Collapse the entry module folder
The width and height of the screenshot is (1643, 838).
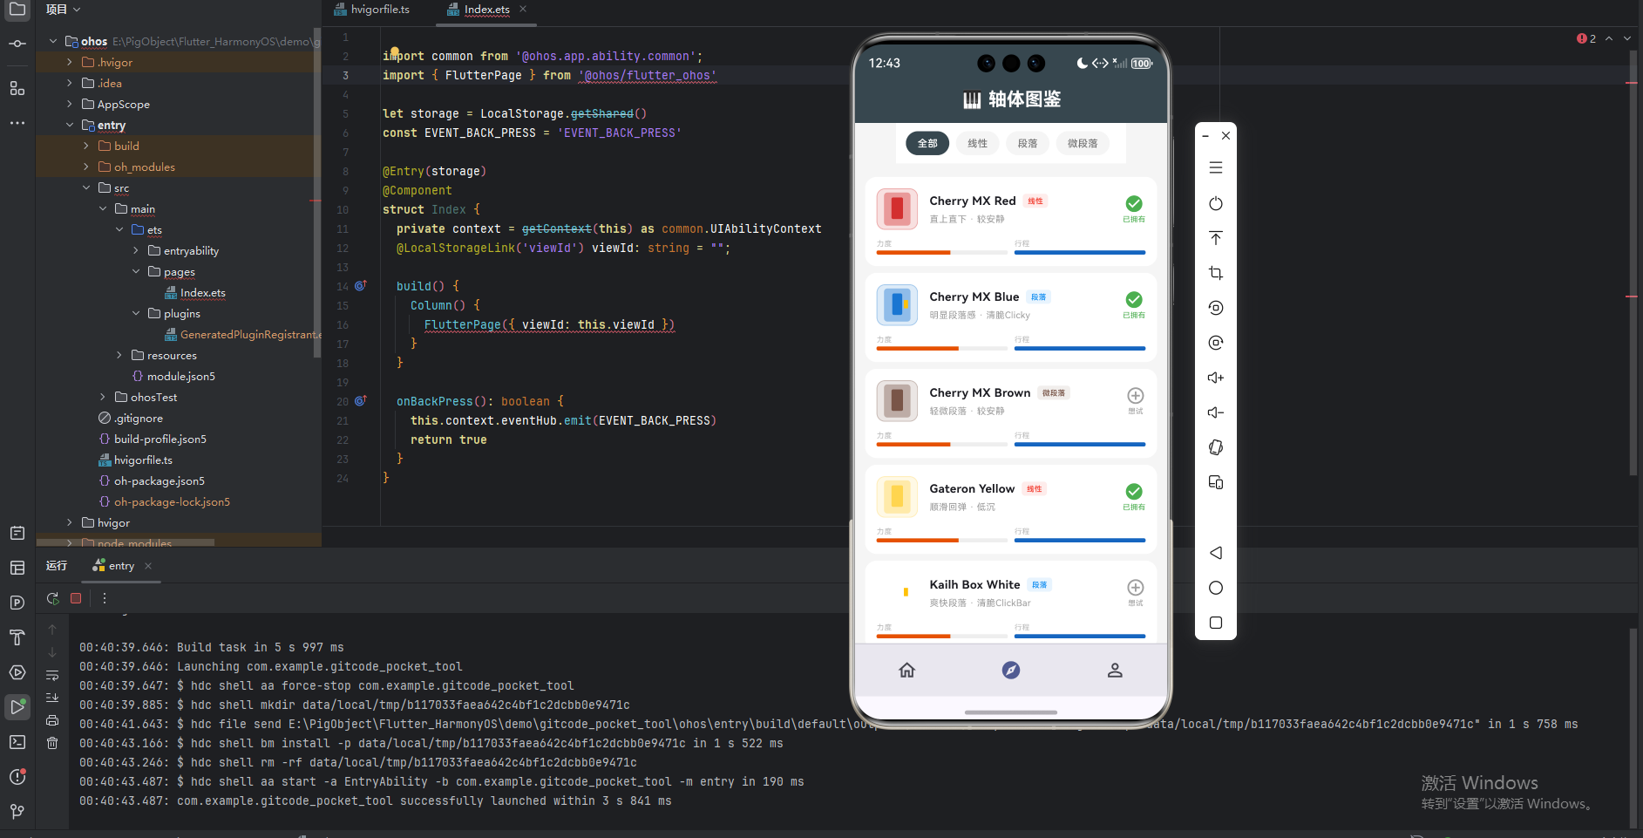click(70, 125)
